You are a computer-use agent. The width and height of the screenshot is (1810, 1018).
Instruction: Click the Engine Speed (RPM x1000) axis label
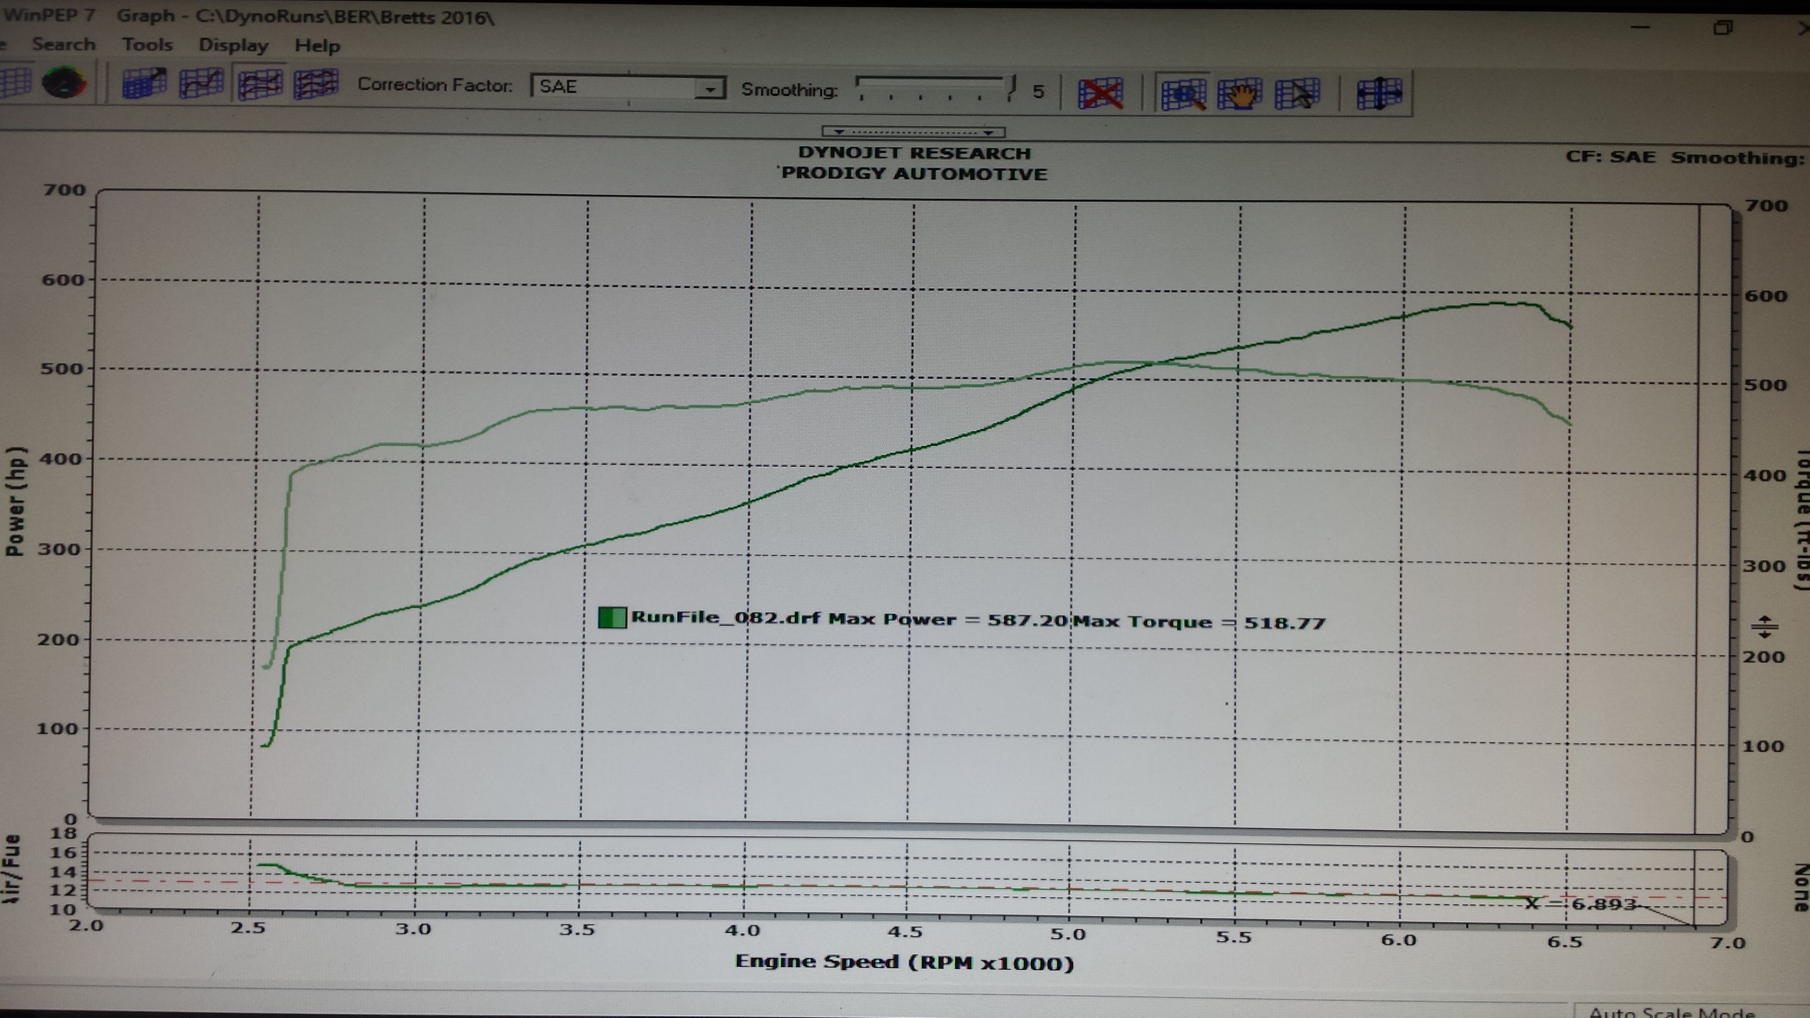tap(905, 962)
